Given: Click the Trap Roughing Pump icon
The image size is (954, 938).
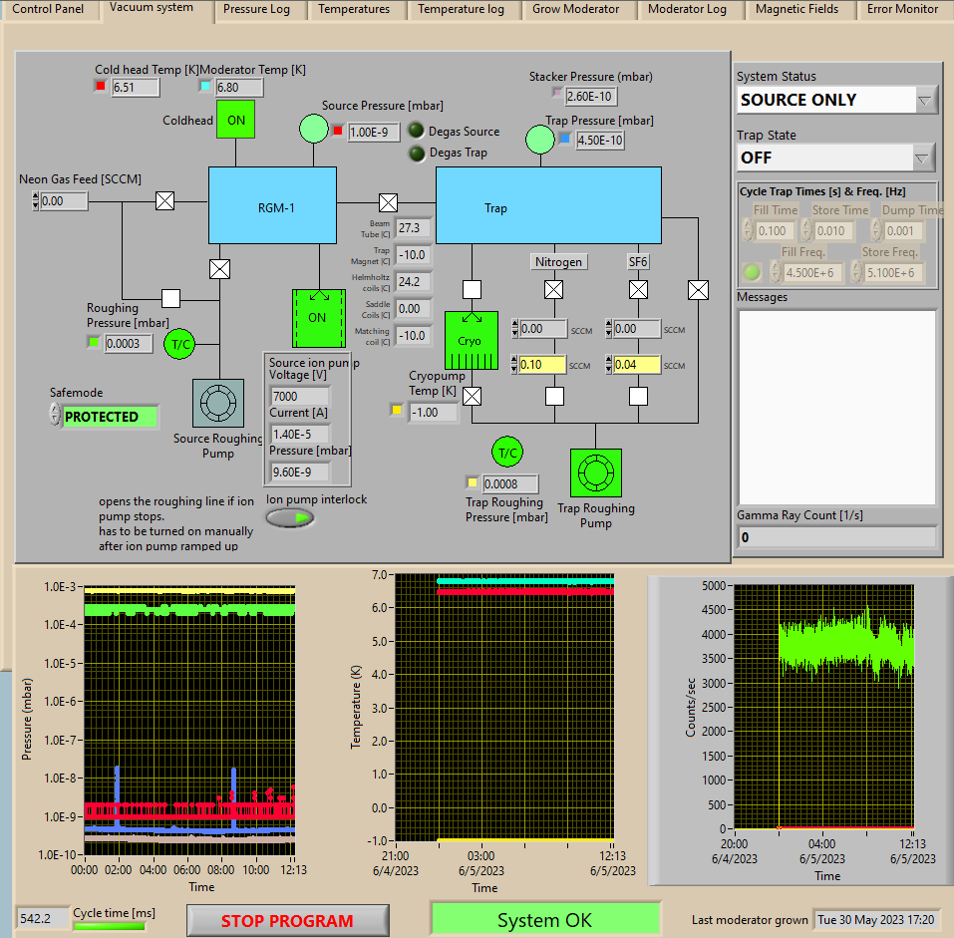Looking at the screenshot, I should pyautogui.click(x=595, y=473).
